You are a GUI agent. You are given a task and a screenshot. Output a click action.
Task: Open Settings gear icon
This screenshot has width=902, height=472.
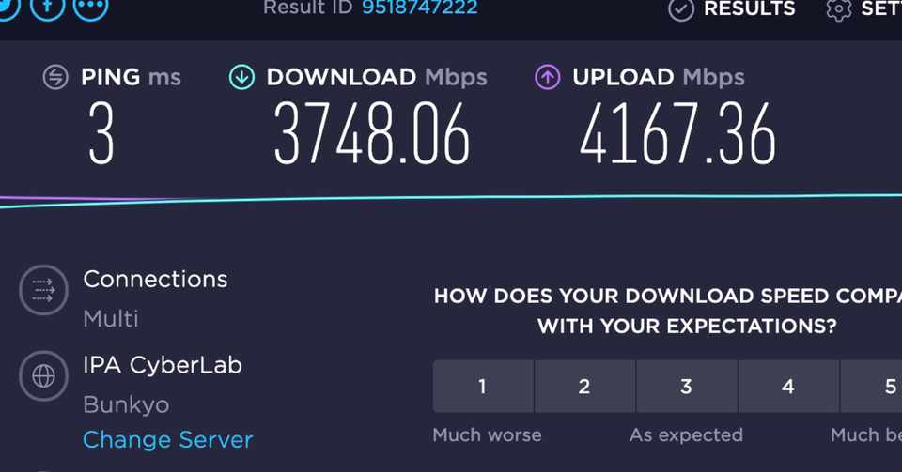pyautogui.click(x=839, y=8)
